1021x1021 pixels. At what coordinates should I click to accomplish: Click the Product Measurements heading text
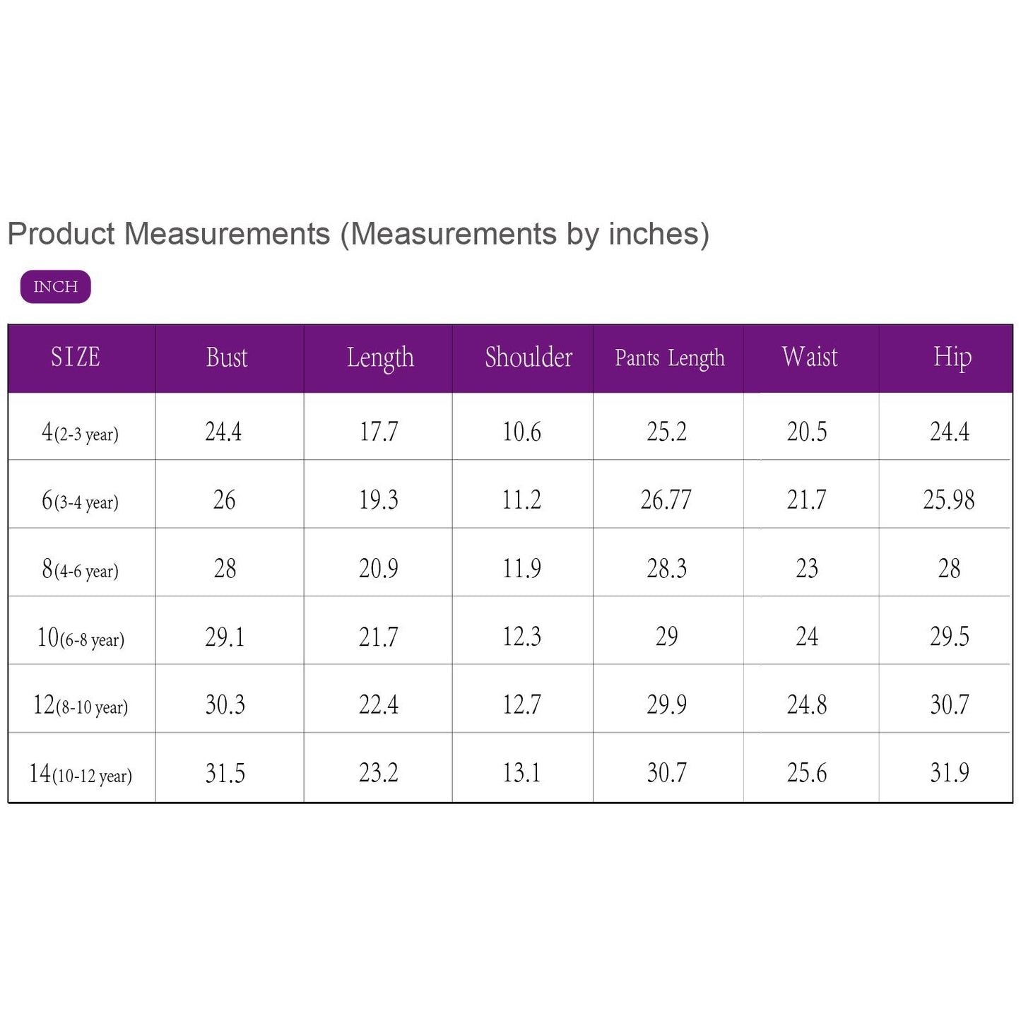[358, 234]
